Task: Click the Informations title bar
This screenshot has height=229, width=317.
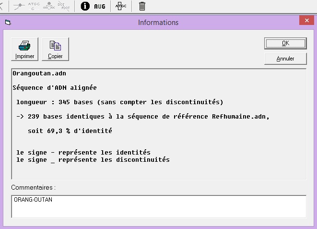Action: point(158,23)
